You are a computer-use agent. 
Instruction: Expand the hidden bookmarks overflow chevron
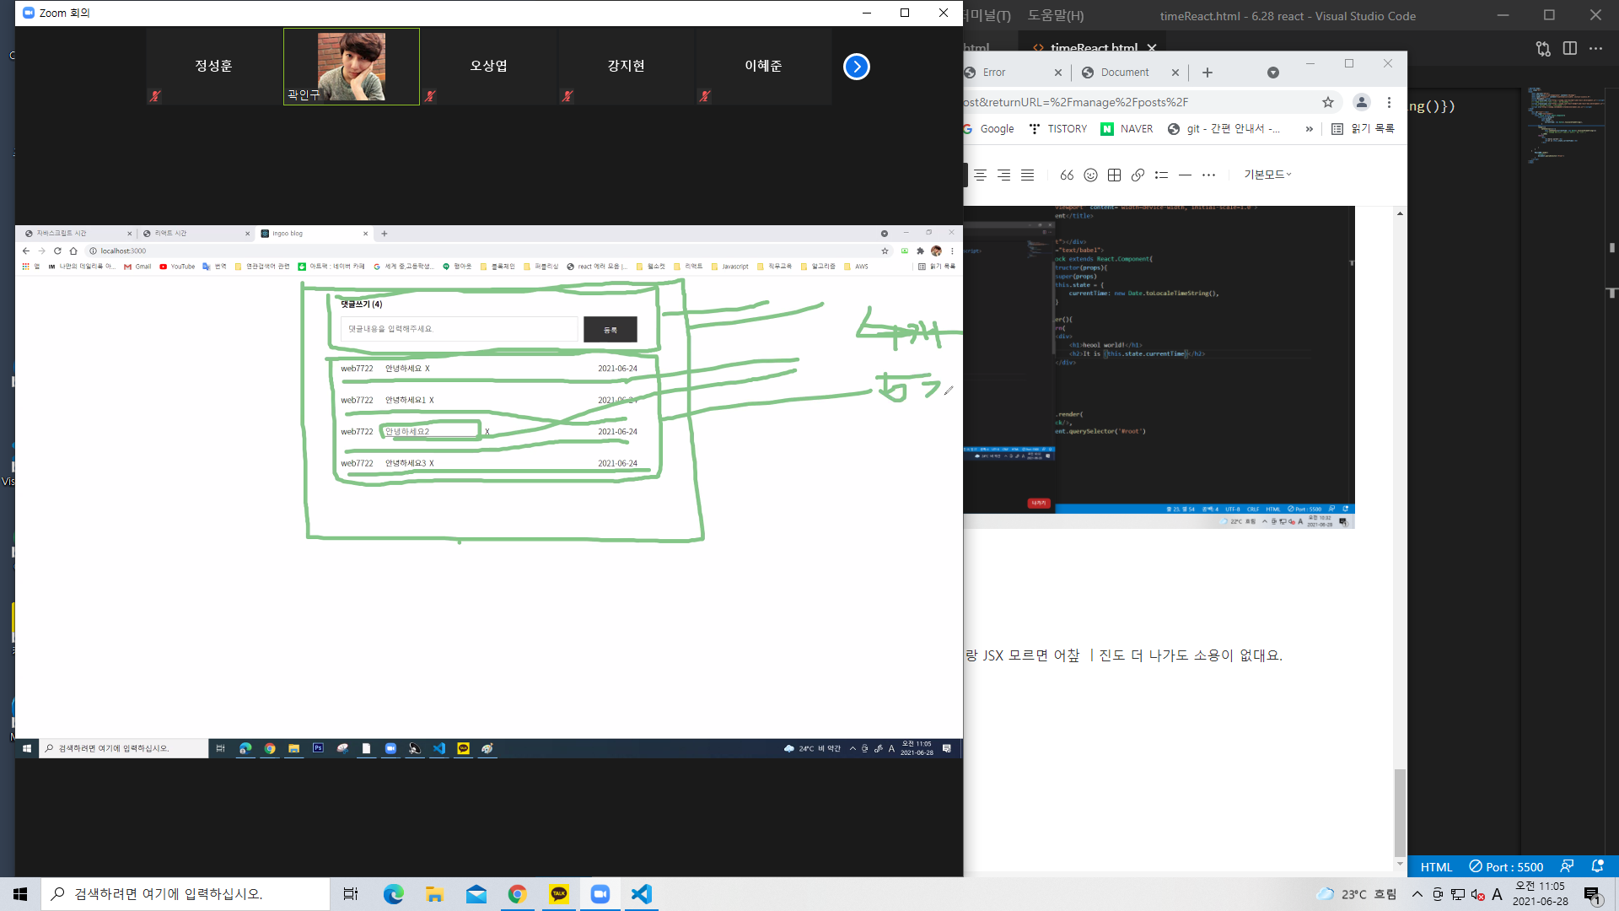(1309, 129)
